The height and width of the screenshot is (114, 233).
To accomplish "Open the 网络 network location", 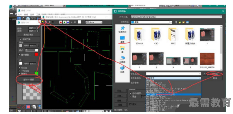I will (122, 70).
